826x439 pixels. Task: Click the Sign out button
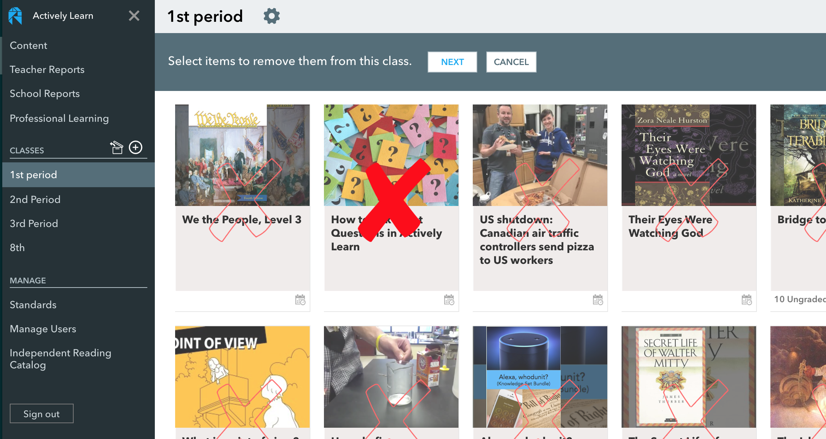41,414
